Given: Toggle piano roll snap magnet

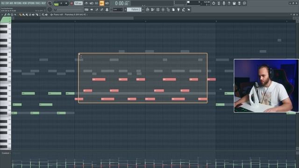Looking at the screenshot, I should click(x=8, y=14).
